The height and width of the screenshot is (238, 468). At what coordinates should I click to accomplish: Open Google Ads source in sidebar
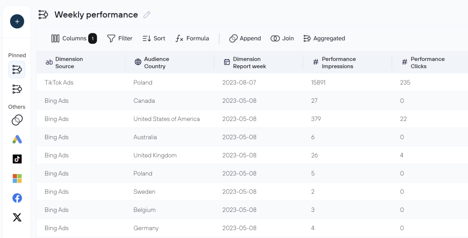17,139
